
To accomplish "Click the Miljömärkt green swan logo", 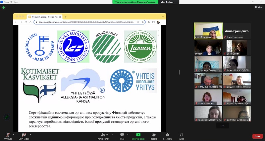I will [x=107, y=47].
